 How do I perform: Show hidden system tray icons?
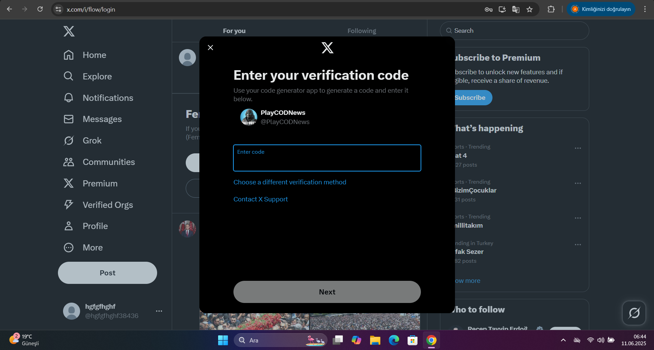[563, 340]
